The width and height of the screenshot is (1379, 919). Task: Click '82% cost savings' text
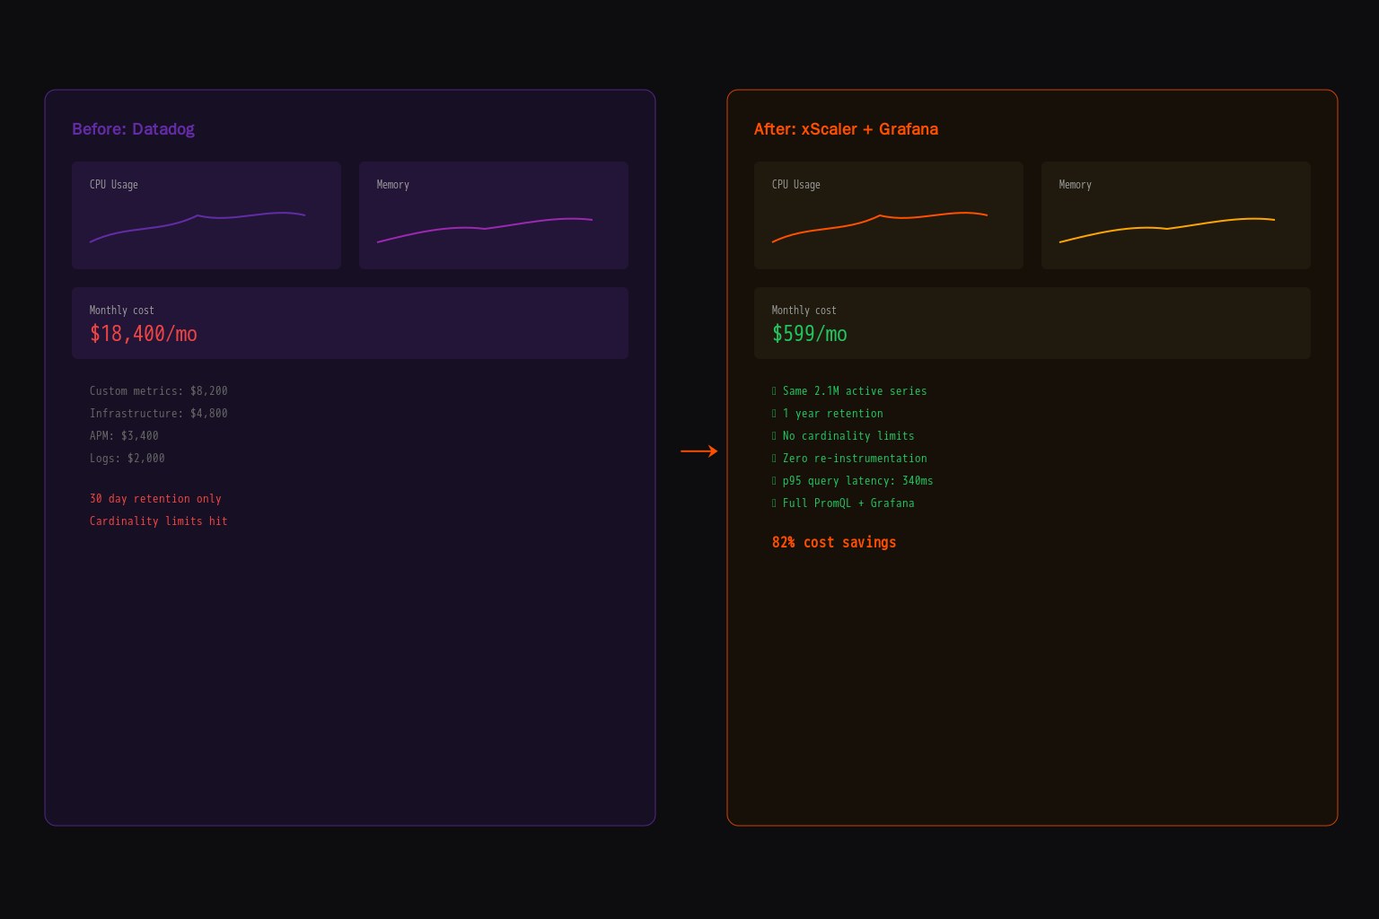click(x=834, y=542)
